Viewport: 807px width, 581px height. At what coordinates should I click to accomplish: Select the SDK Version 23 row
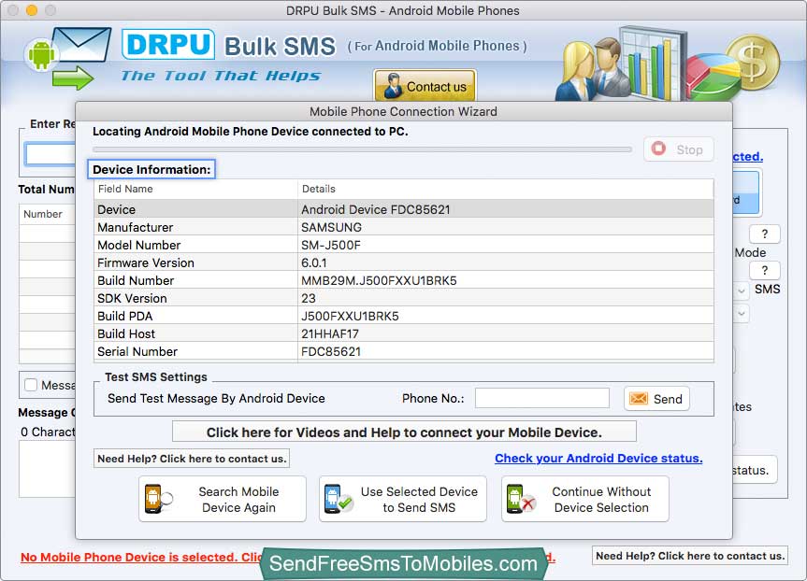(404, 298)
